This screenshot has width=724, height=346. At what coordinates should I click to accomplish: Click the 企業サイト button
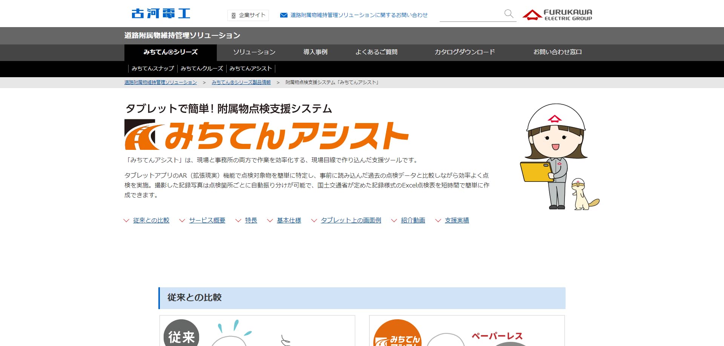(x=248, y=15)
